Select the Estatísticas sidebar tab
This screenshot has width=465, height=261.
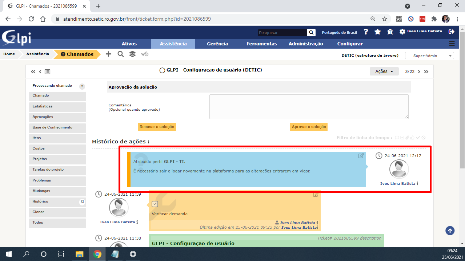[57, 107]
